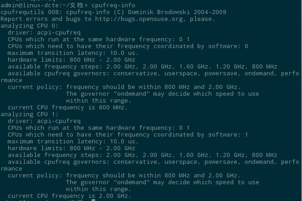302x201 pixels.
Task: Click "current CPU frequency is 2.00 GHz" line
Action: pos(70,196)
